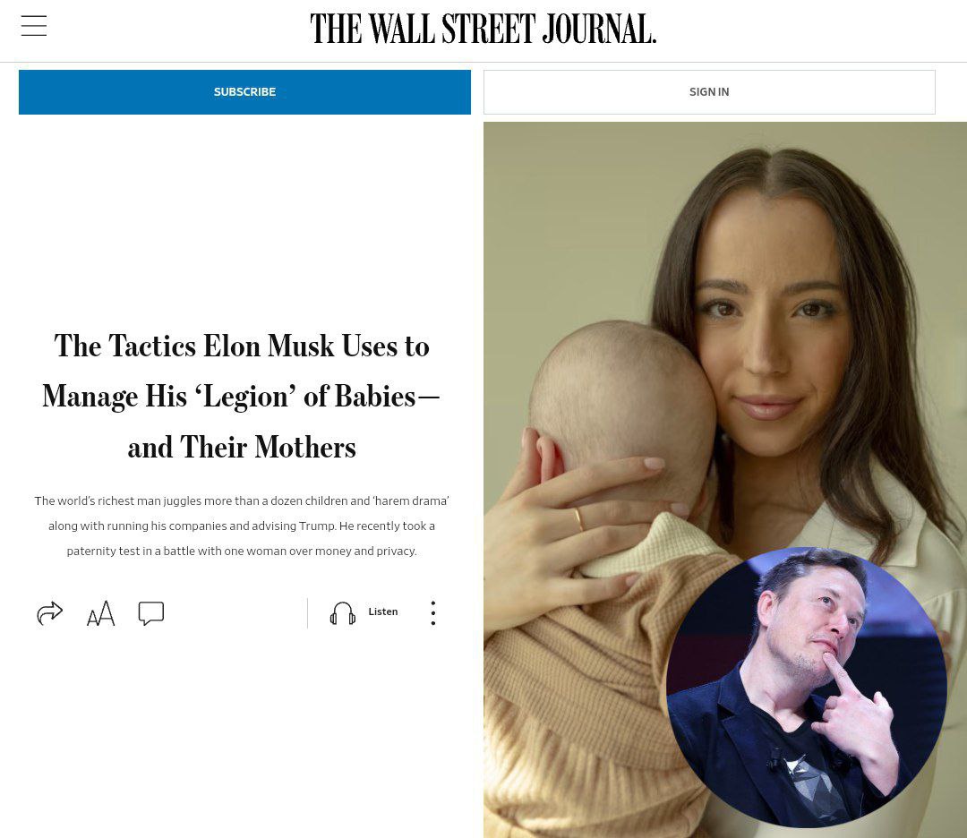Start the Listen audio playback label
This screenshot has width=967, height=838.
(x=383, y=611)
